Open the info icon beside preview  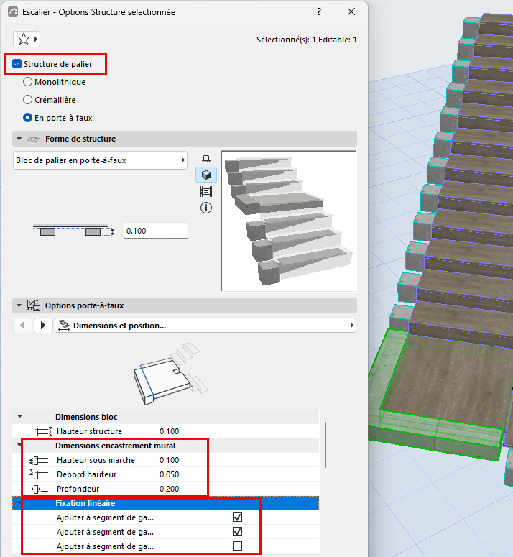206,208
